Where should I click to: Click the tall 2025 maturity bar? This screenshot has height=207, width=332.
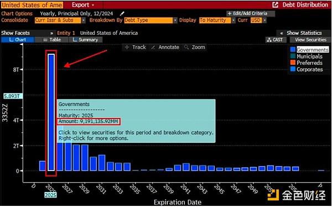pyautogui.click(x=51, y=112)
